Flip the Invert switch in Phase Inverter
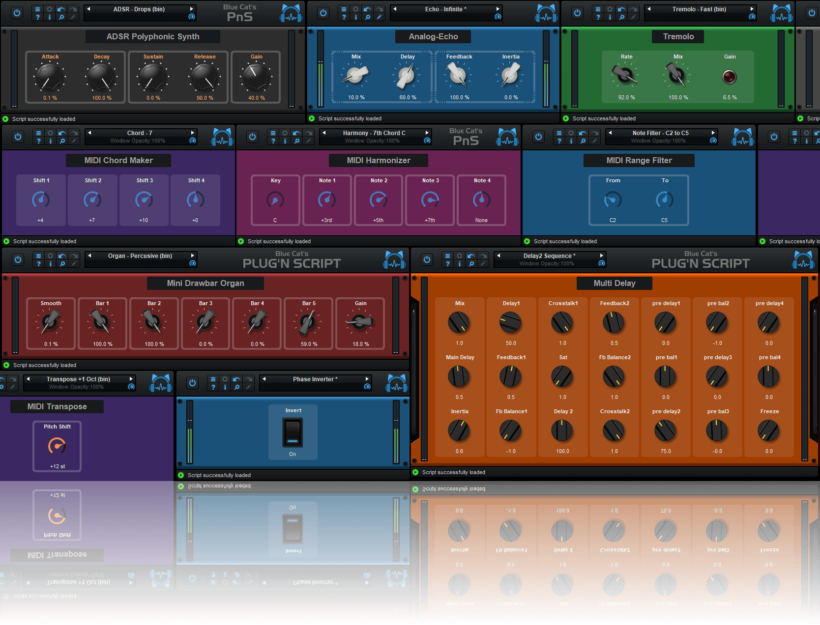 click(293, 432)
